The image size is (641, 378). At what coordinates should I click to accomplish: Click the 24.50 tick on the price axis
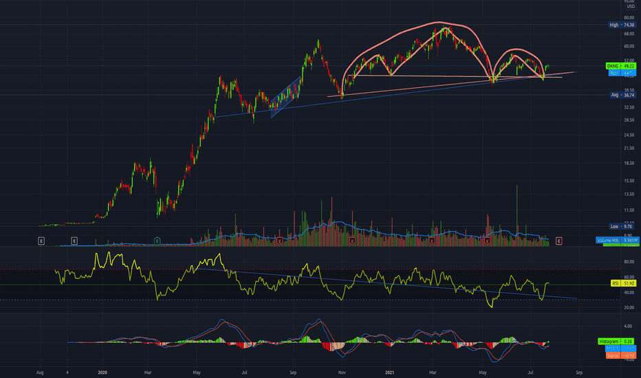pyautogui.click(x=629, y=135)
